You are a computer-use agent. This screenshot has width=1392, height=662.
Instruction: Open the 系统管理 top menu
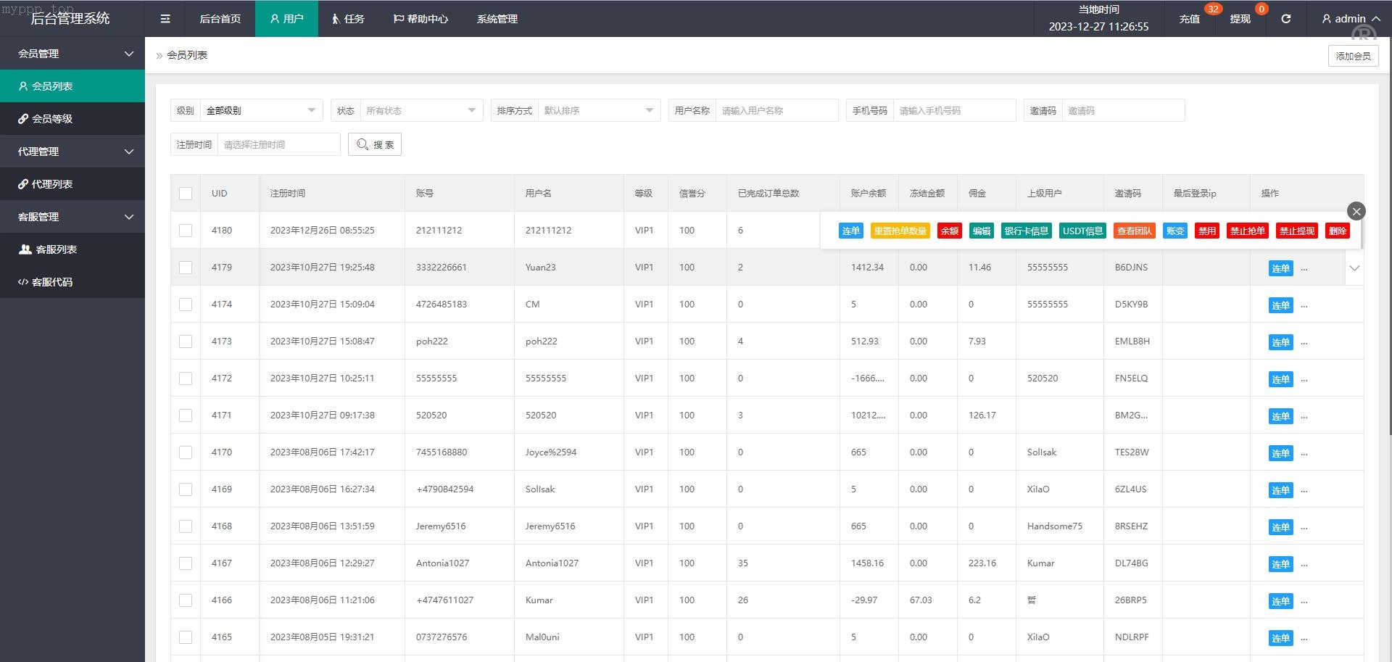point(497,19)
